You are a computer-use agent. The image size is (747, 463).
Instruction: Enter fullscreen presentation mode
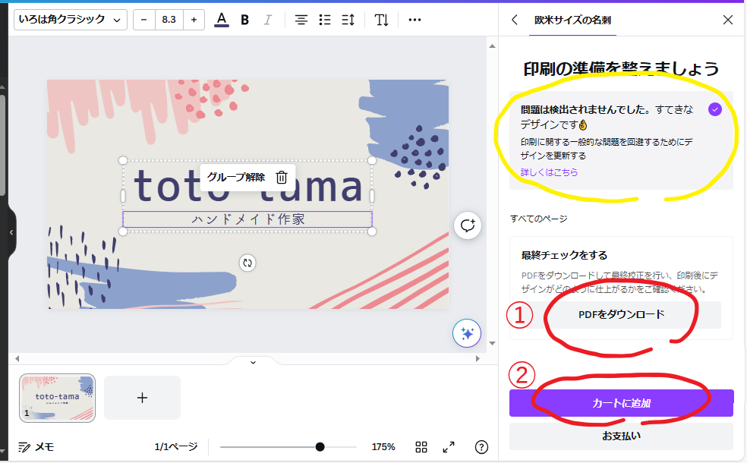click(449, 447)
